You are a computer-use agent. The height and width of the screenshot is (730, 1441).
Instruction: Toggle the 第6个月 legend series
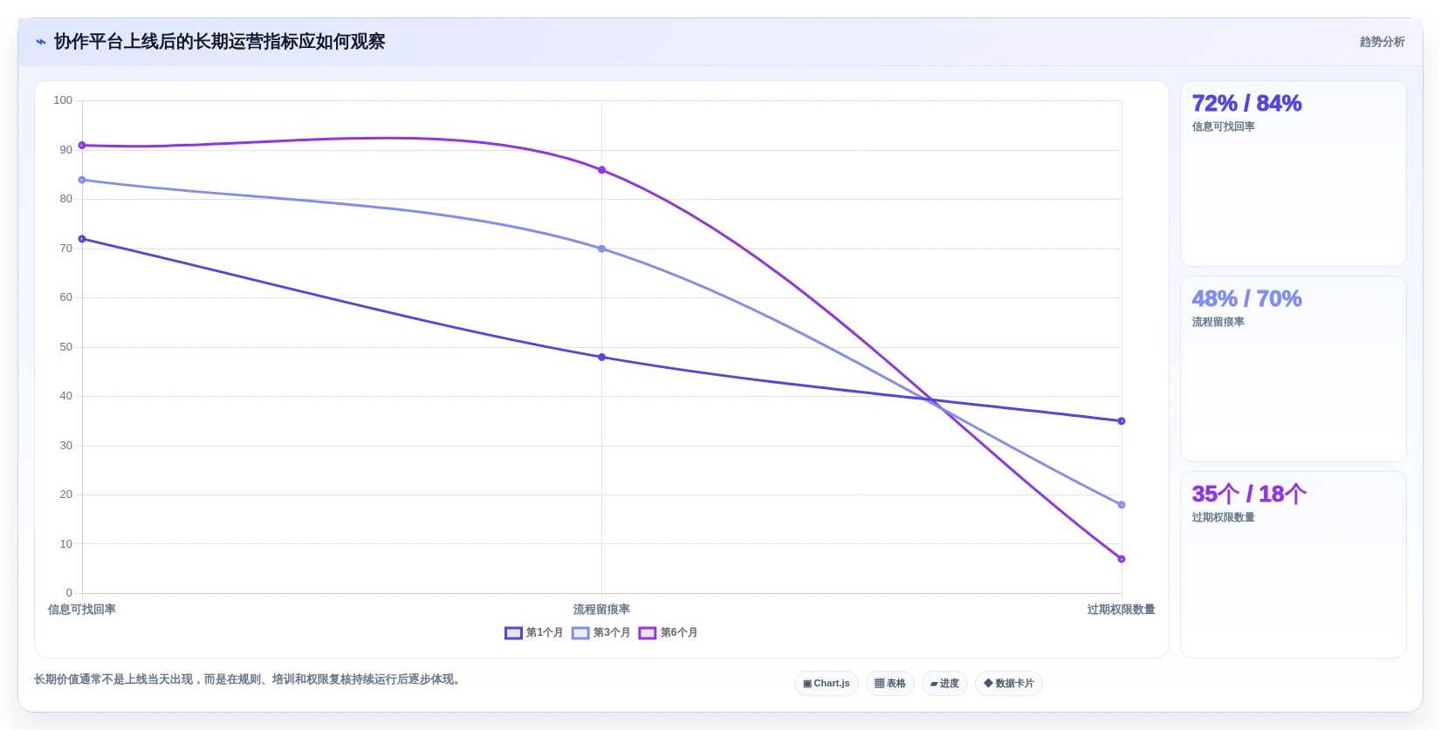(x=669, y=633)
